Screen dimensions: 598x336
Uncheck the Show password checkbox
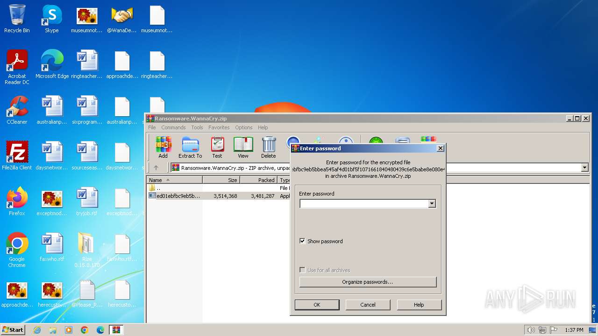[302, 241]
